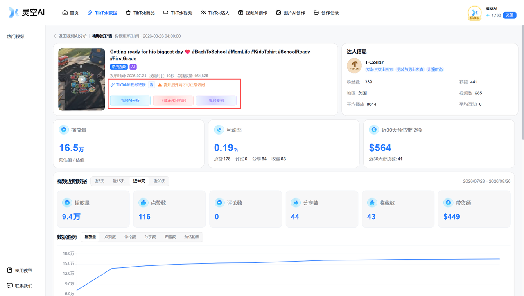Screen dimensions: 524x296
Task: Switch trend chart to 评论数
Action: pos(130,237)
